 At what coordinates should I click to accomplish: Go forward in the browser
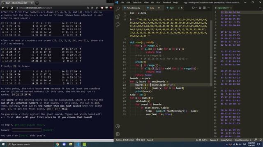pyautogui.click(x=7, y=8)
